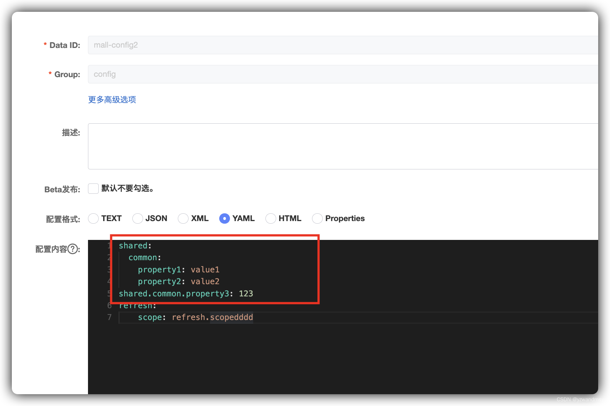This screenshot has width=610, height=406.
Task: Select the Properties configuration format
Action: (x=317, y=219)
